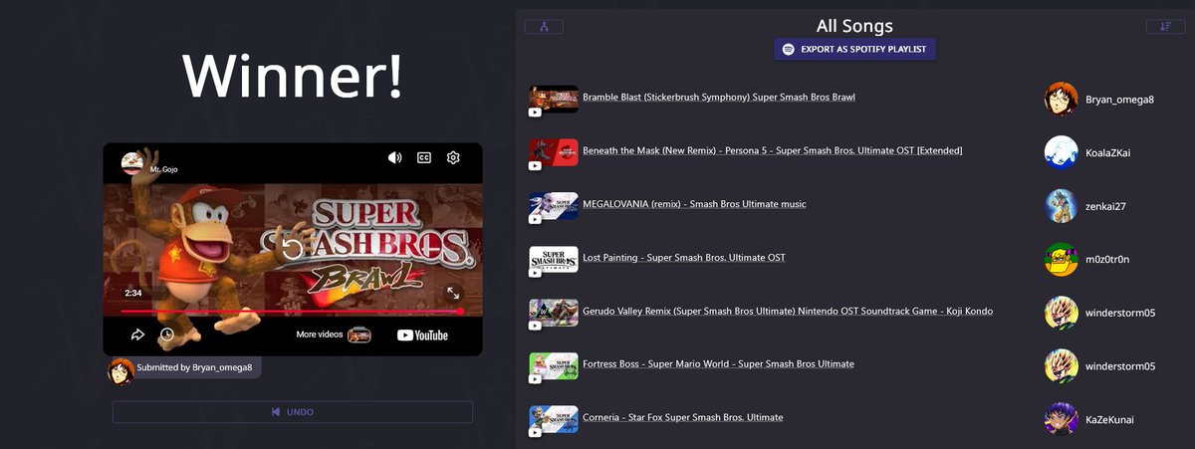Click the Fortress Boss video thumbnail

[x=554, y=366]
